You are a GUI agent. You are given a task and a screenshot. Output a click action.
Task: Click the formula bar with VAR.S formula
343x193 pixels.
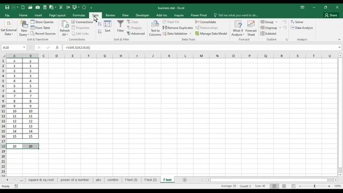click(200, 48)
